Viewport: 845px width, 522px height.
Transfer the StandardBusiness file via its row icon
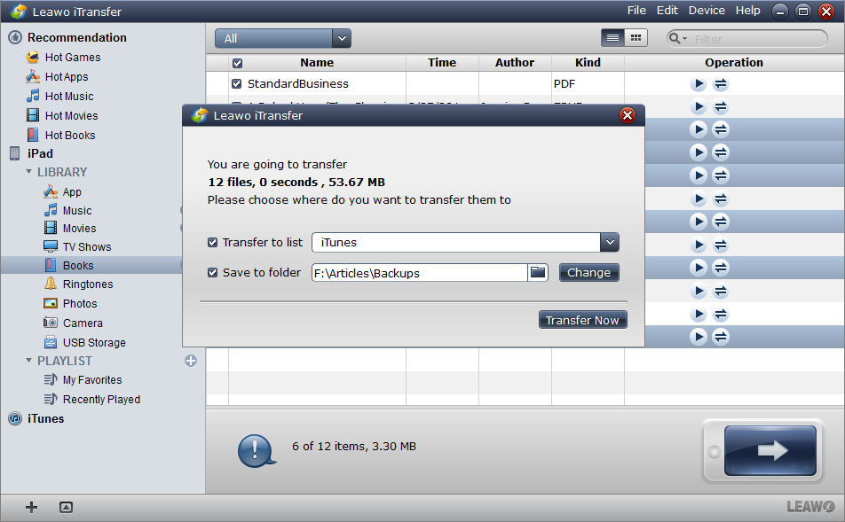click(x=721, y=84)
